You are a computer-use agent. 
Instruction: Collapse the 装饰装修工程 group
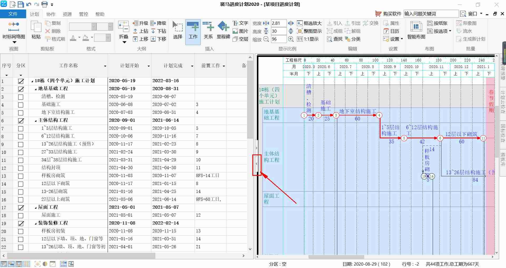[x=36, y=223]
